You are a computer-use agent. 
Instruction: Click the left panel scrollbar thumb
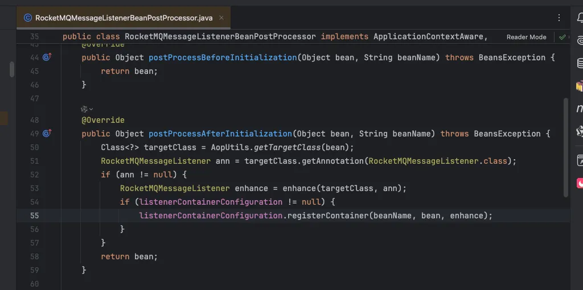pyautogui.click(x=12, y=69)
